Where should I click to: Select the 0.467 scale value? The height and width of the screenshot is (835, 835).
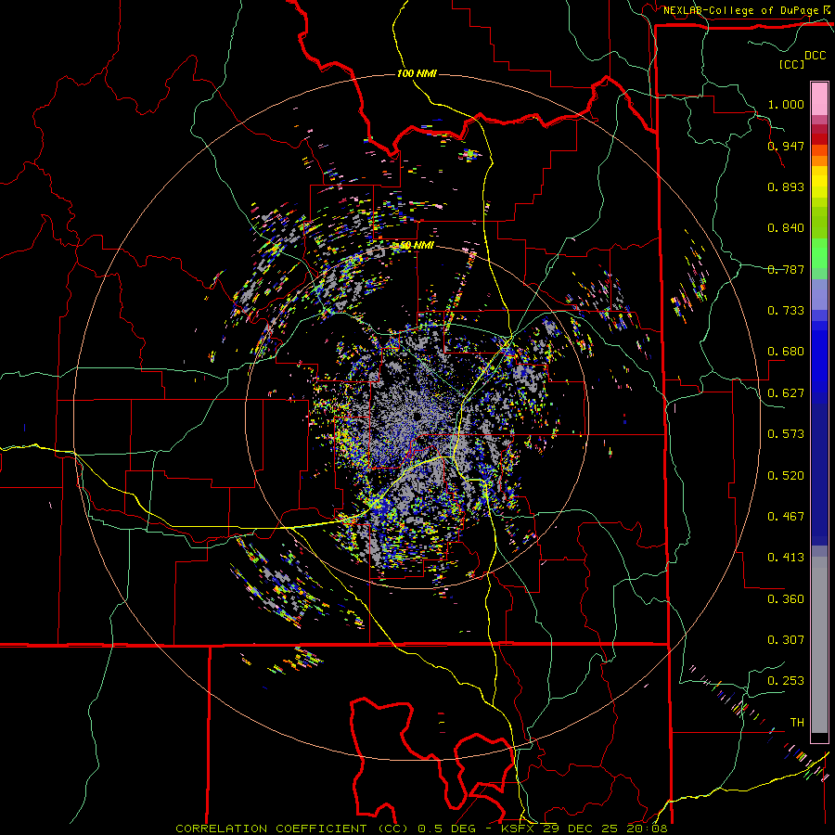pos(786,517)
